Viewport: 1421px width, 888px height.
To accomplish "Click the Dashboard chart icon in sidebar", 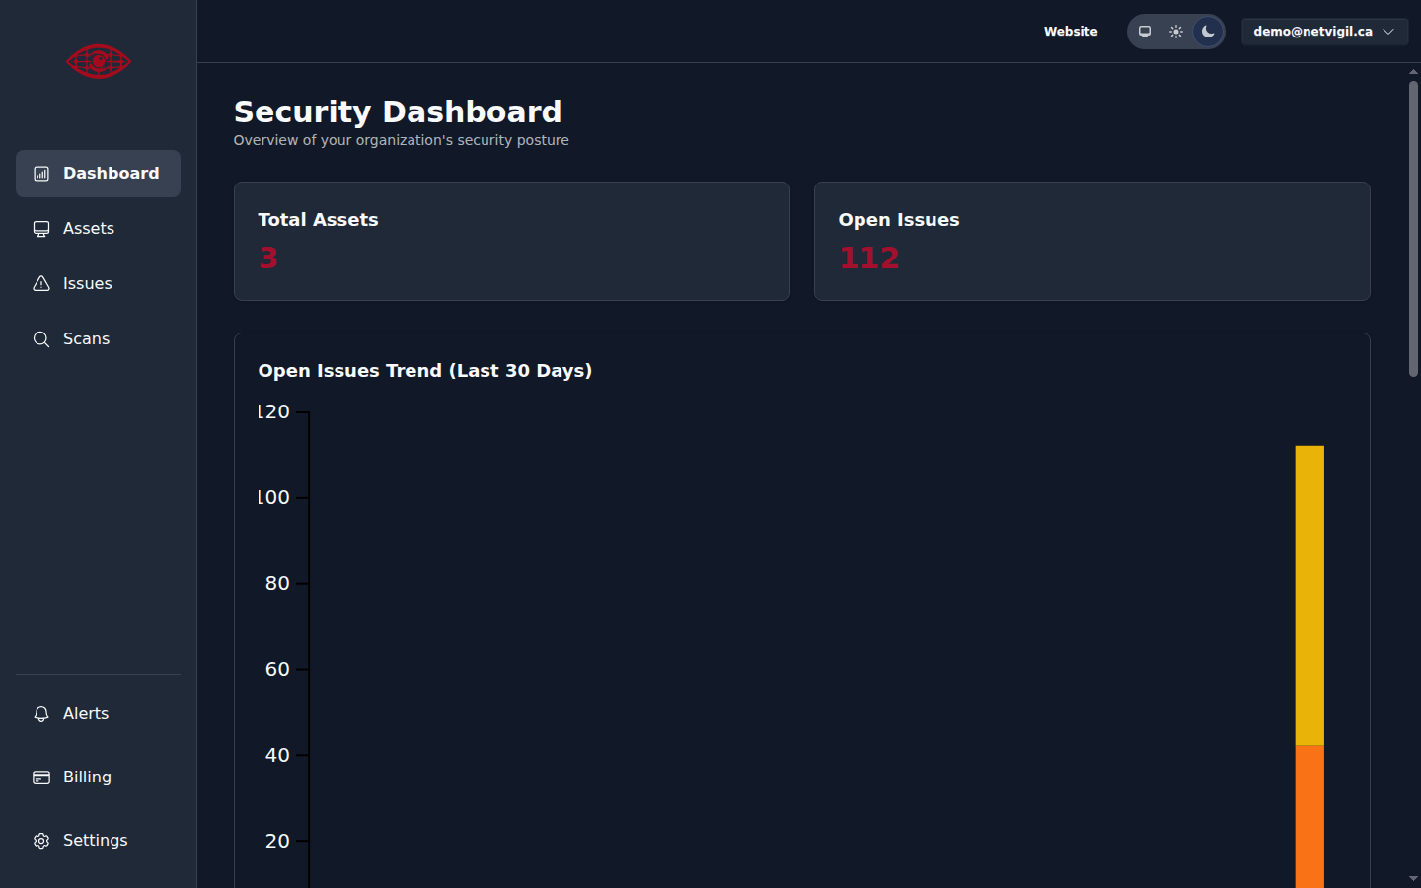I will pos(41,174).
